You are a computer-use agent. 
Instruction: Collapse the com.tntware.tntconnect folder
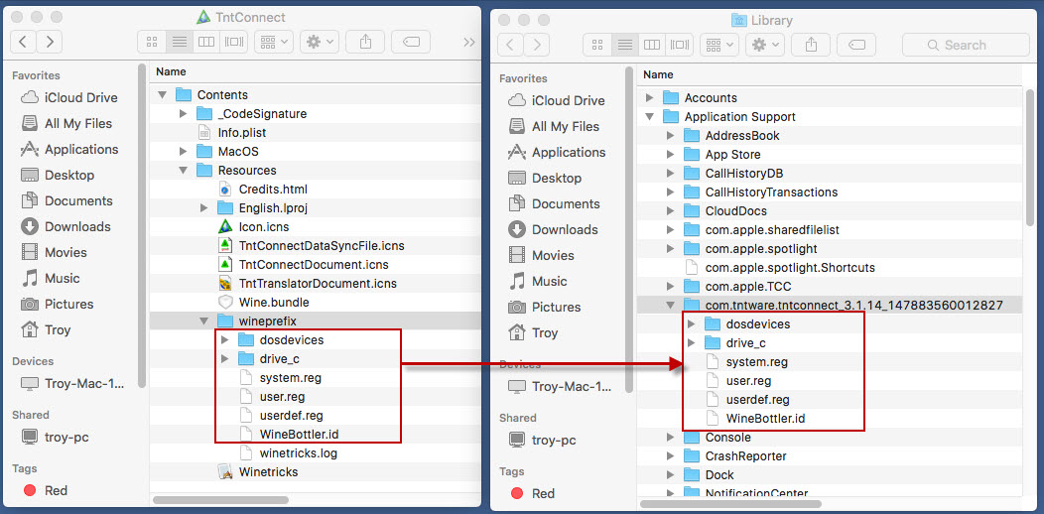tap(671, 306)
